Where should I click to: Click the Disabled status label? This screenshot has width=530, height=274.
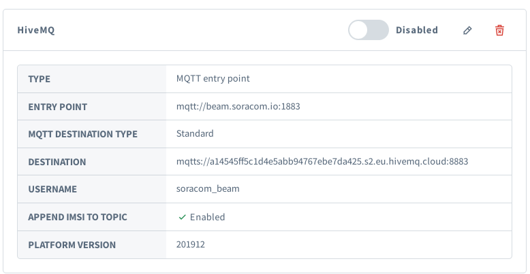(x=416, y=31)
